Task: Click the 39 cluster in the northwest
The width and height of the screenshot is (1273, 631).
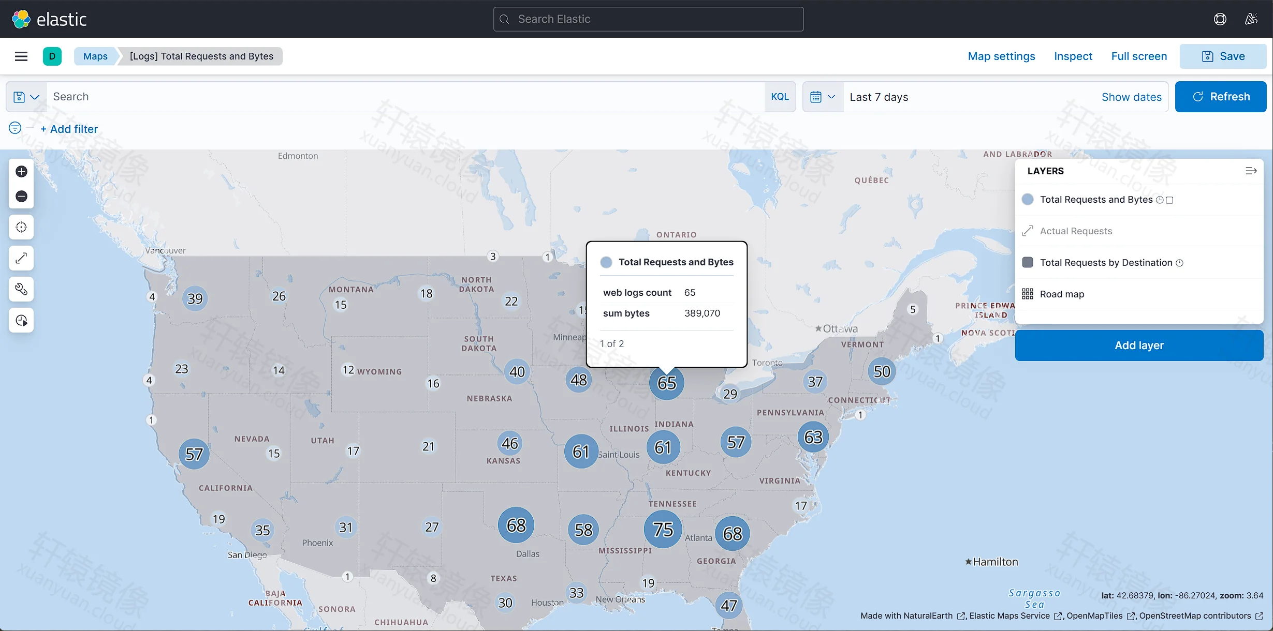Action: pos(195,298)
